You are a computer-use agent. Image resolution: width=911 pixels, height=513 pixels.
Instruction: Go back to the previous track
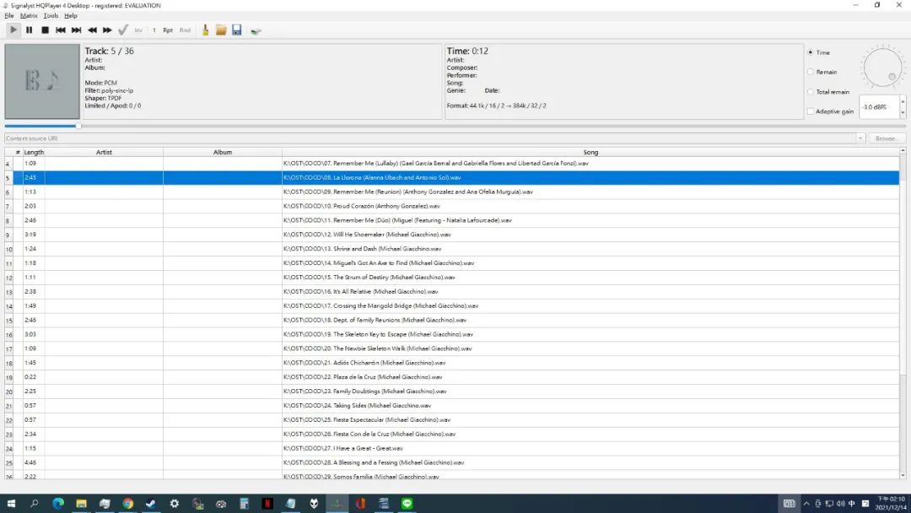click(x=61, y=30)
